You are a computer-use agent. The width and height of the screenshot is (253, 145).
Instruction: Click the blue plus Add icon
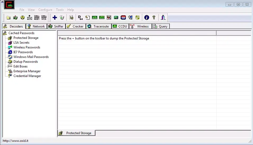55,17
